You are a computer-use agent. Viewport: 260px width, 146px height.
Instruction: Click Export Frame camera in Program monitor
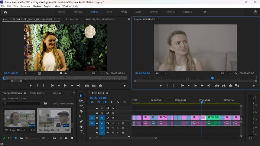[230, 85]
